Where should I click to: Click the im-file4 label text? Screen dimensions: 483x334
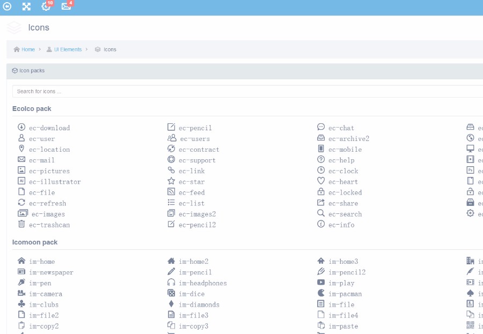tap(343, 316)
